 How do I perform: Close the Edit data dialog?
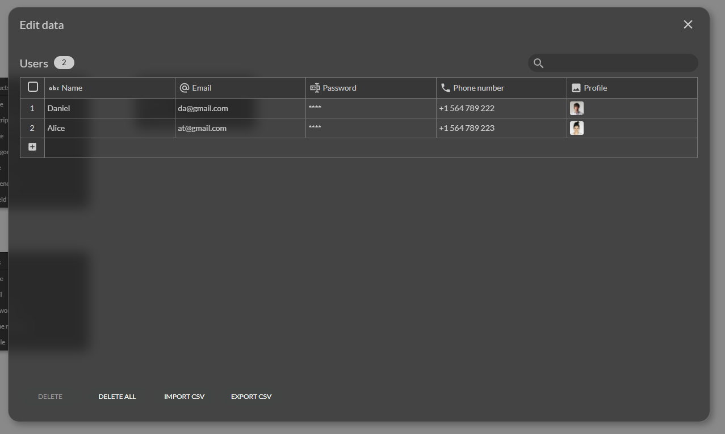coord(688,24)
